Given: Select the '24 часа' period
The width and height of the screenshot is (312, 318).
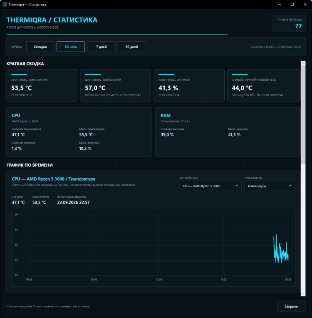Looking at the screenshot, I should (71, 47).
